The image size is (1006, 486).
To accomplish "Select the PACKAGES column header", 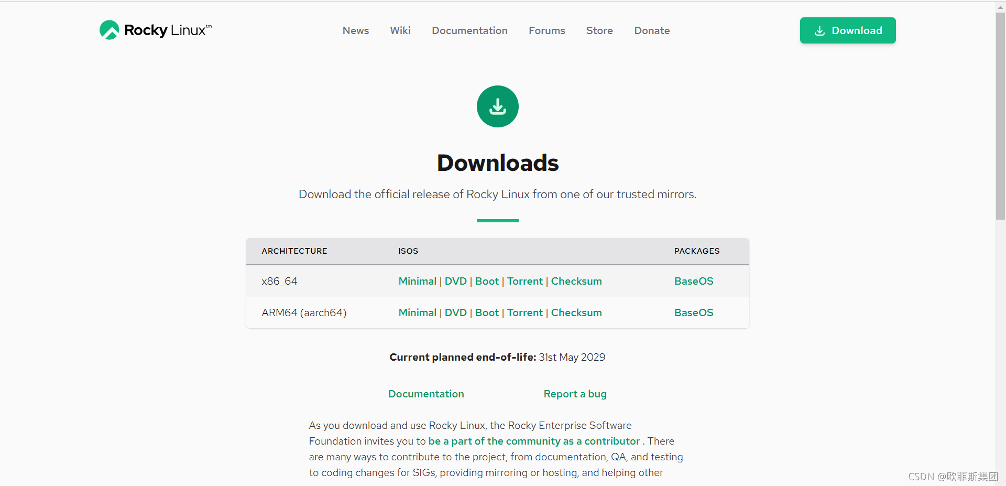I will point(697,251).
